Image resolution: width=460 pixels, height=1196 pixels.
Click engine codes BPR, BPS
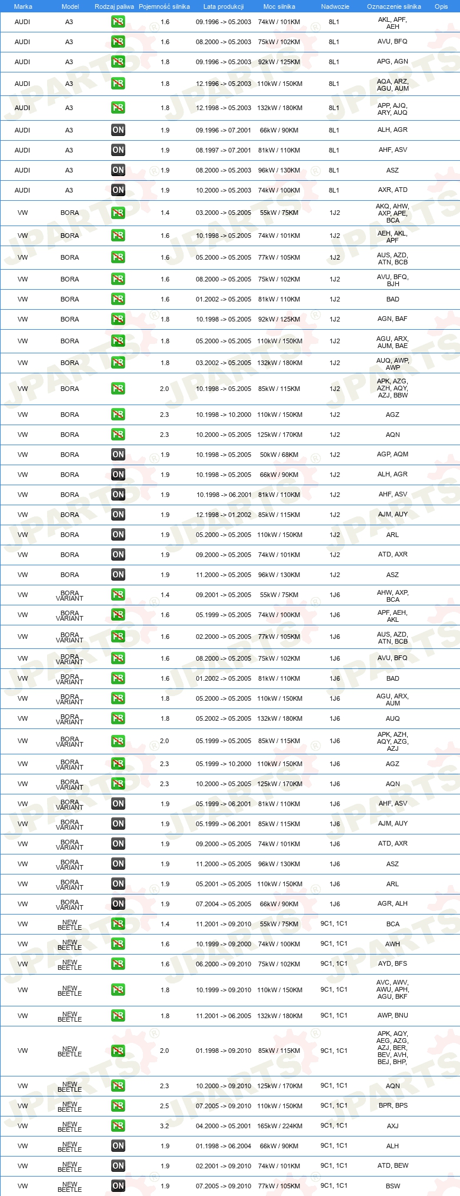click(393, 1105)
